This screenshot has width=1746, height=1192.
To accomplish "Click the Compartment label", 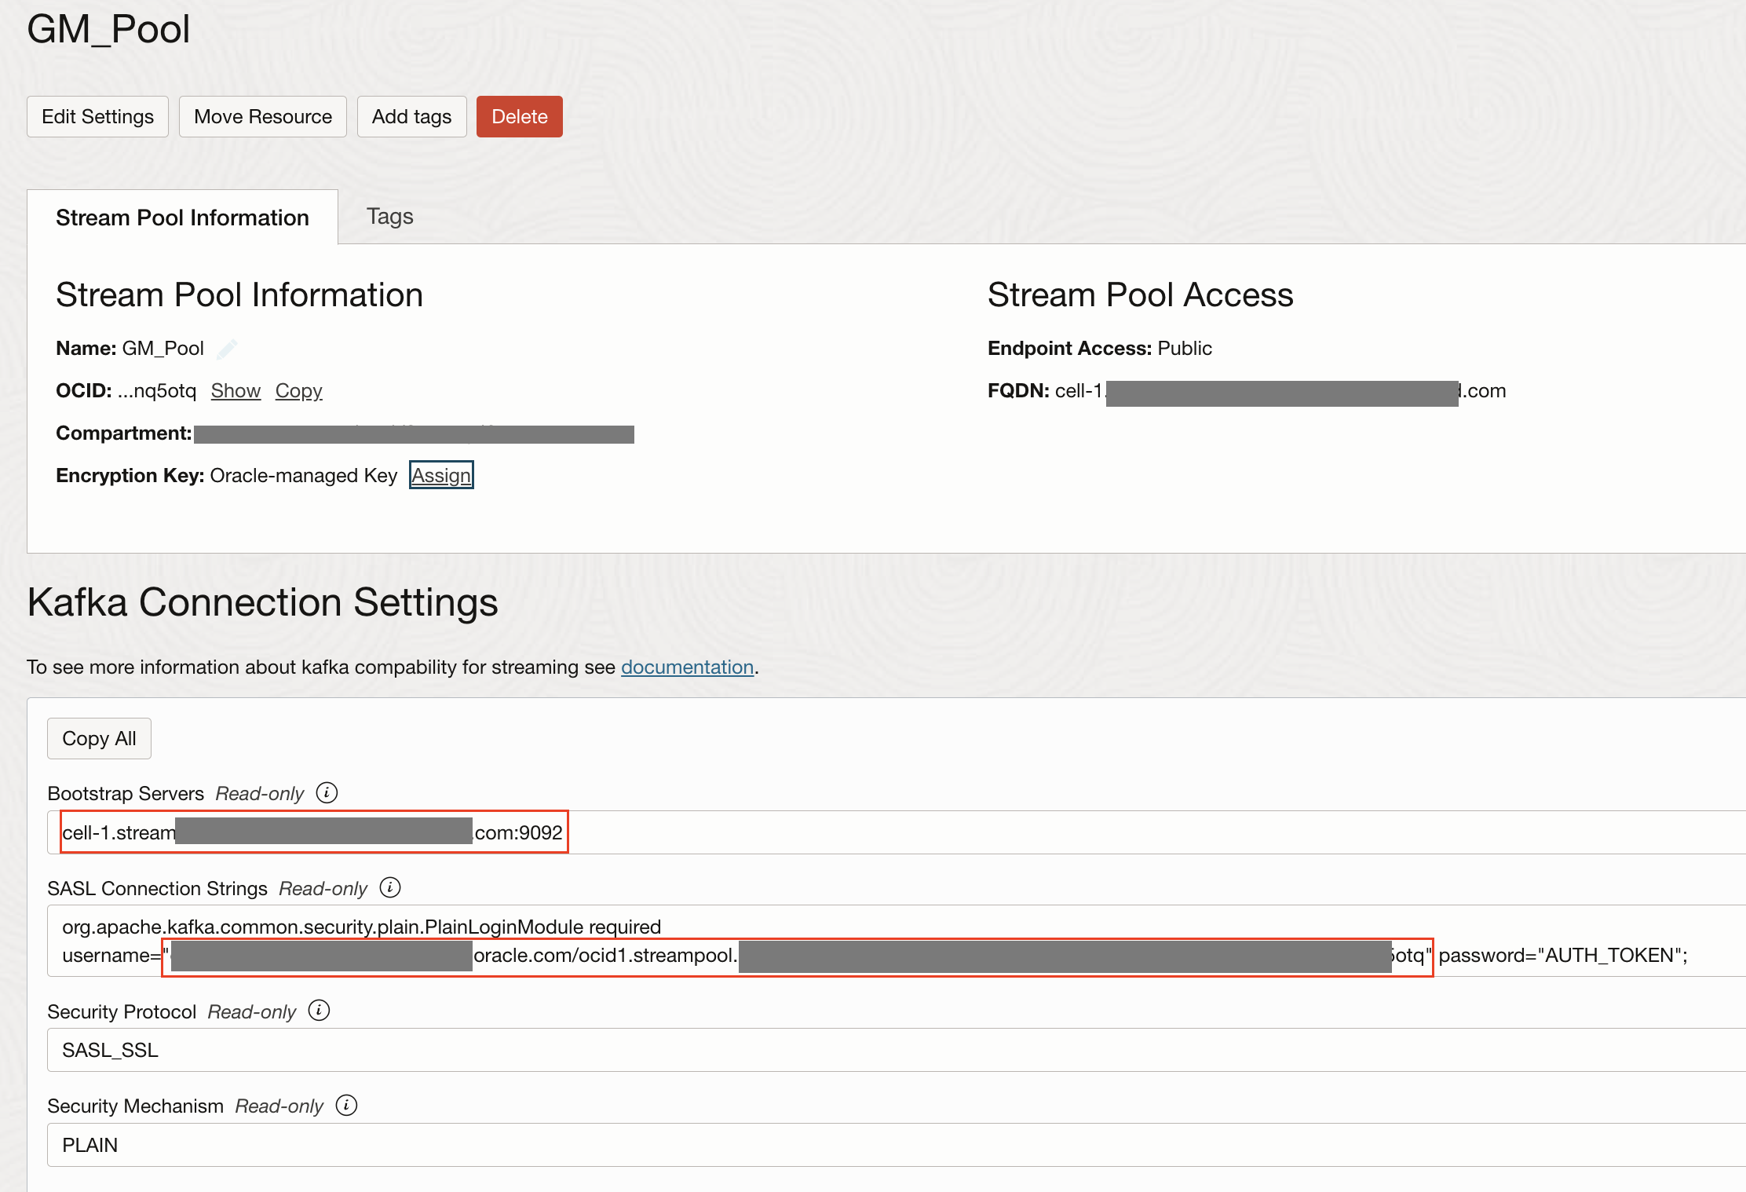I will click(124, 433).
